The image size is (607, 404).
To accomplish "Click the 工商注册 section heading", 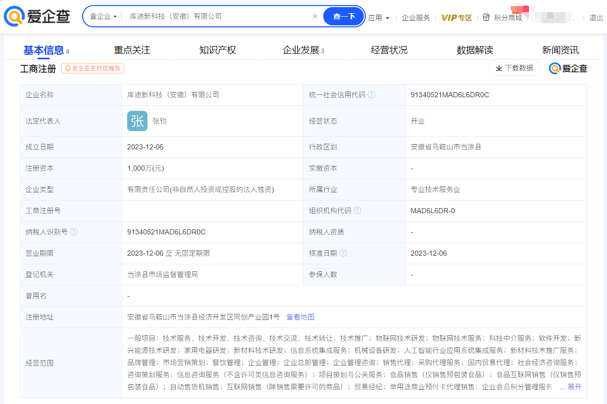I will pyautogui.click(x=39, y=69).
